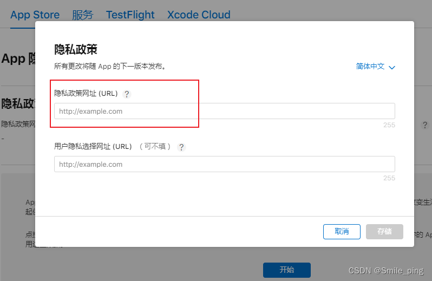Screen dimensions: 432x281
Task: Click the 用户隐私选择网址 (URL) field label
Action: coord(93,147)
